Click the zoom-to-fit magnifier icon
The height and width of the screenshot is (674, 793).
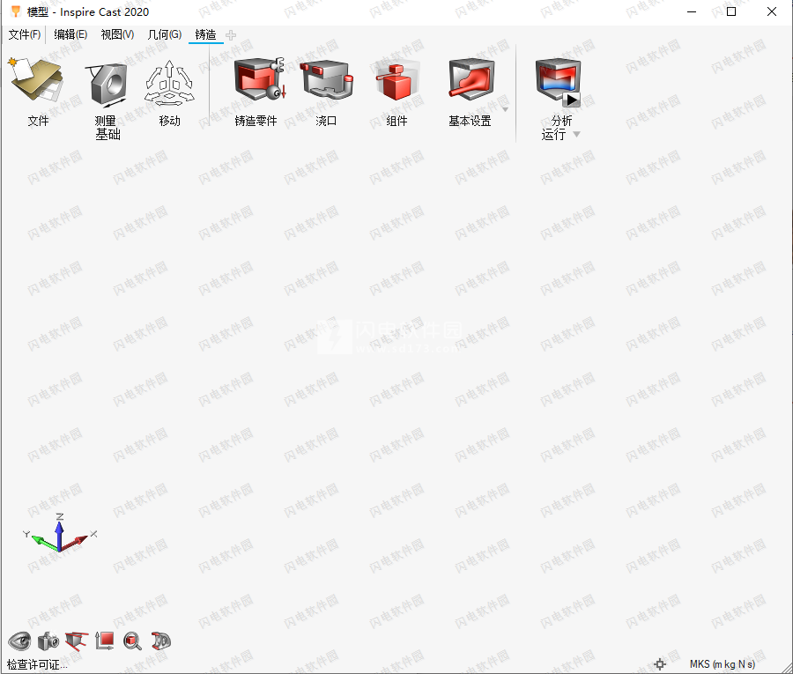(132, 641)
